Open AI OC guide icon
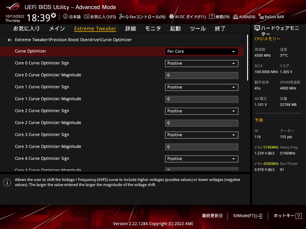The height and width of the screenshot is (229, 306). point(172,17)
